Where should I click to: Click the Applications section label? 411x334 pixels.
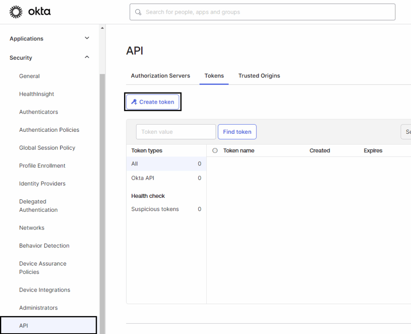tap(26, 39)
